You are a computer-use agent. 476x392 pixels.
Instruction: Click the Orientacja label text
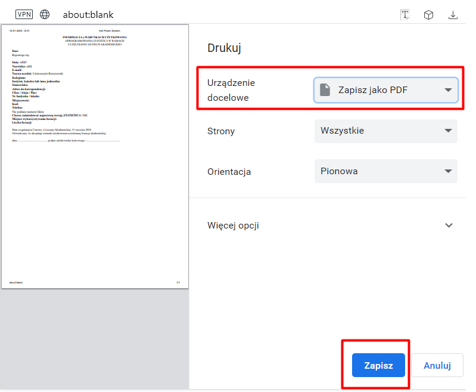point(229,172)
